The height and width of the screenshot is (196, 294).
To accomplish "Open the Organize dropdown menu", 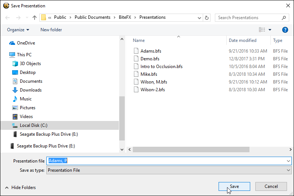I will click(18, 30).
